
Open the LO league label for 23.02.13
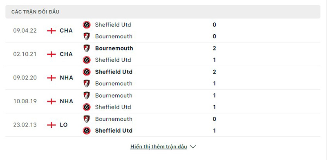(x=64, y=125)
